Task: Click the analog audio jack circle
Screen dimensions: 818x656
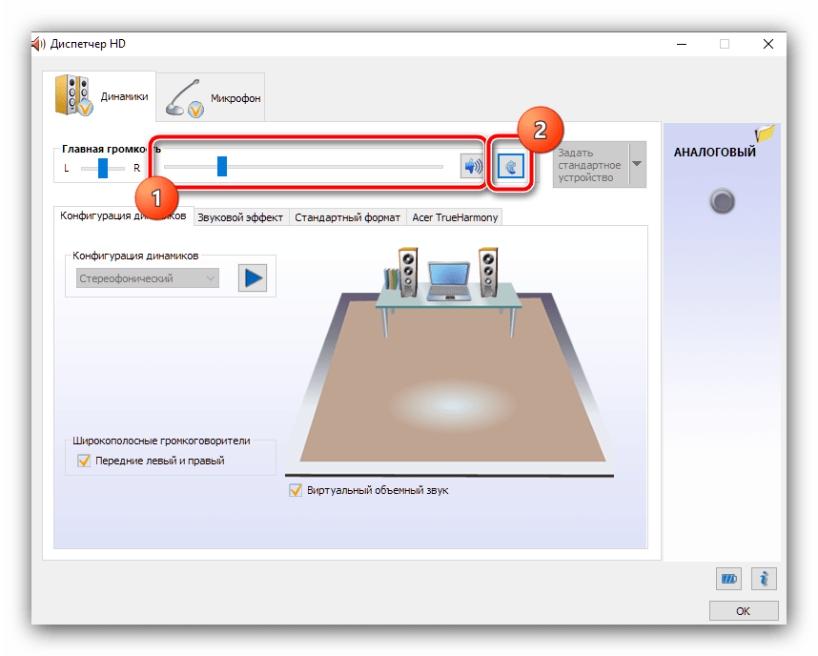Action: pyautogui.click(x=723, y=201)
